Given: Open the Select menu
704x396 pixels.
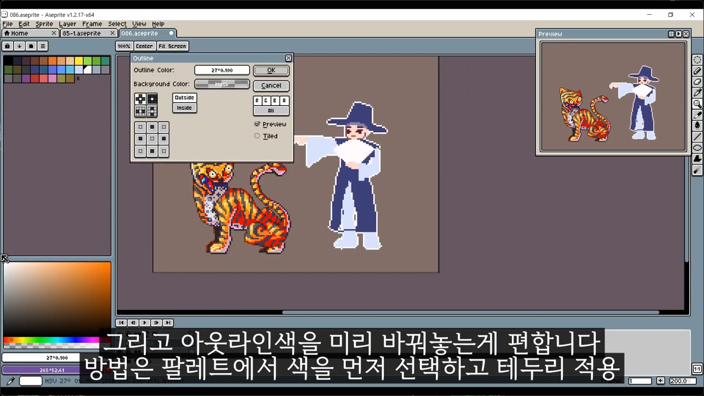Looking at the screenshot, I should [117, 24].
